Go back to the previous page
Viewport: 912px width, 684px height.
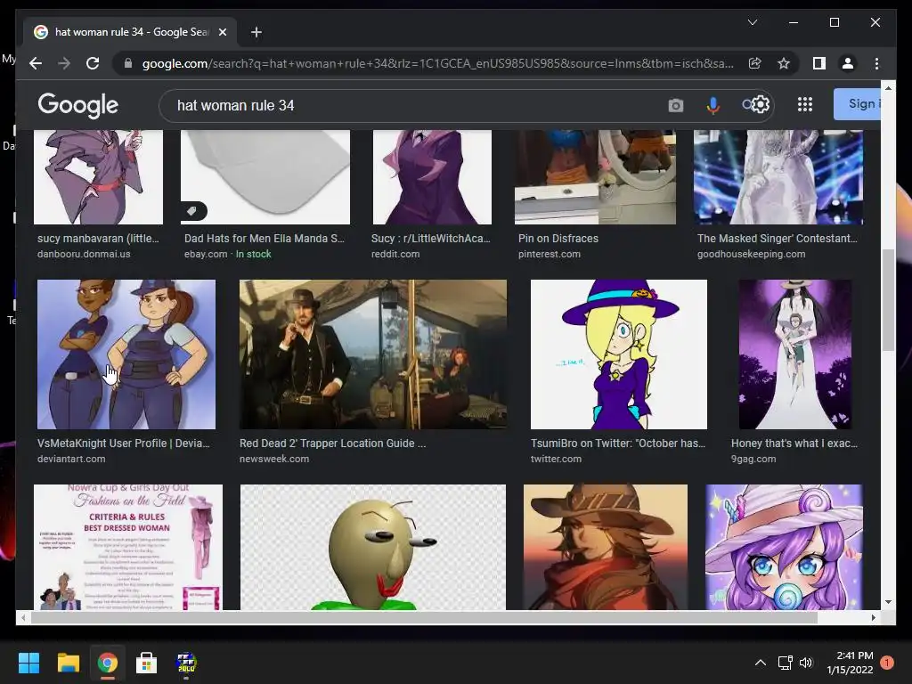[x=36, y=63]
